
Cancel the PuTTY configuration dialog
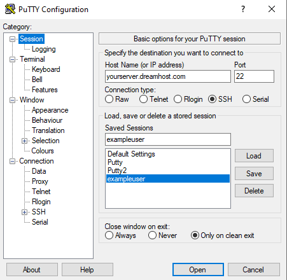[254, 270]
